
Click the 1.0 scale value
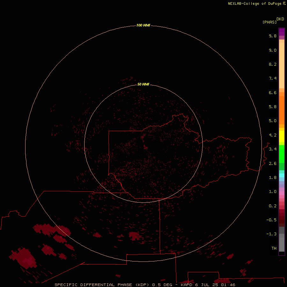pyautogui.click(x=273, y=192)
